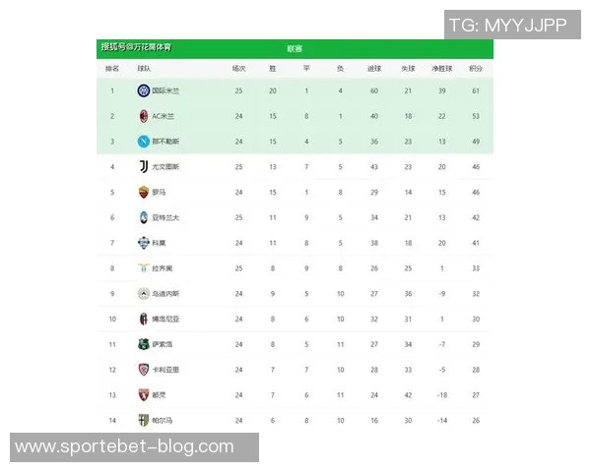Click the Inter Milan club logo
The width and height of the screenshot is (591, 472).
[x=143, y=91]
